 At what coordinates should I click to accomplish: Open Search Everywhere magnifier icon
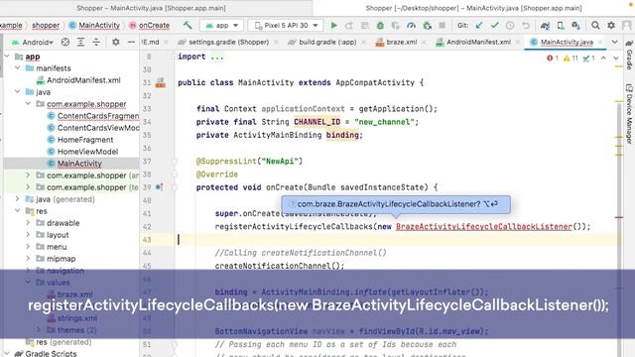[x=595, y=25]
